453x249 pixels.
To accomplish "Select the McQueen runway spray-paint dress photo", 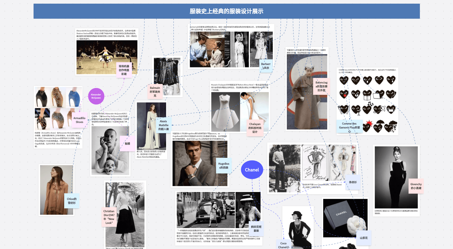I will pos(107,57).
